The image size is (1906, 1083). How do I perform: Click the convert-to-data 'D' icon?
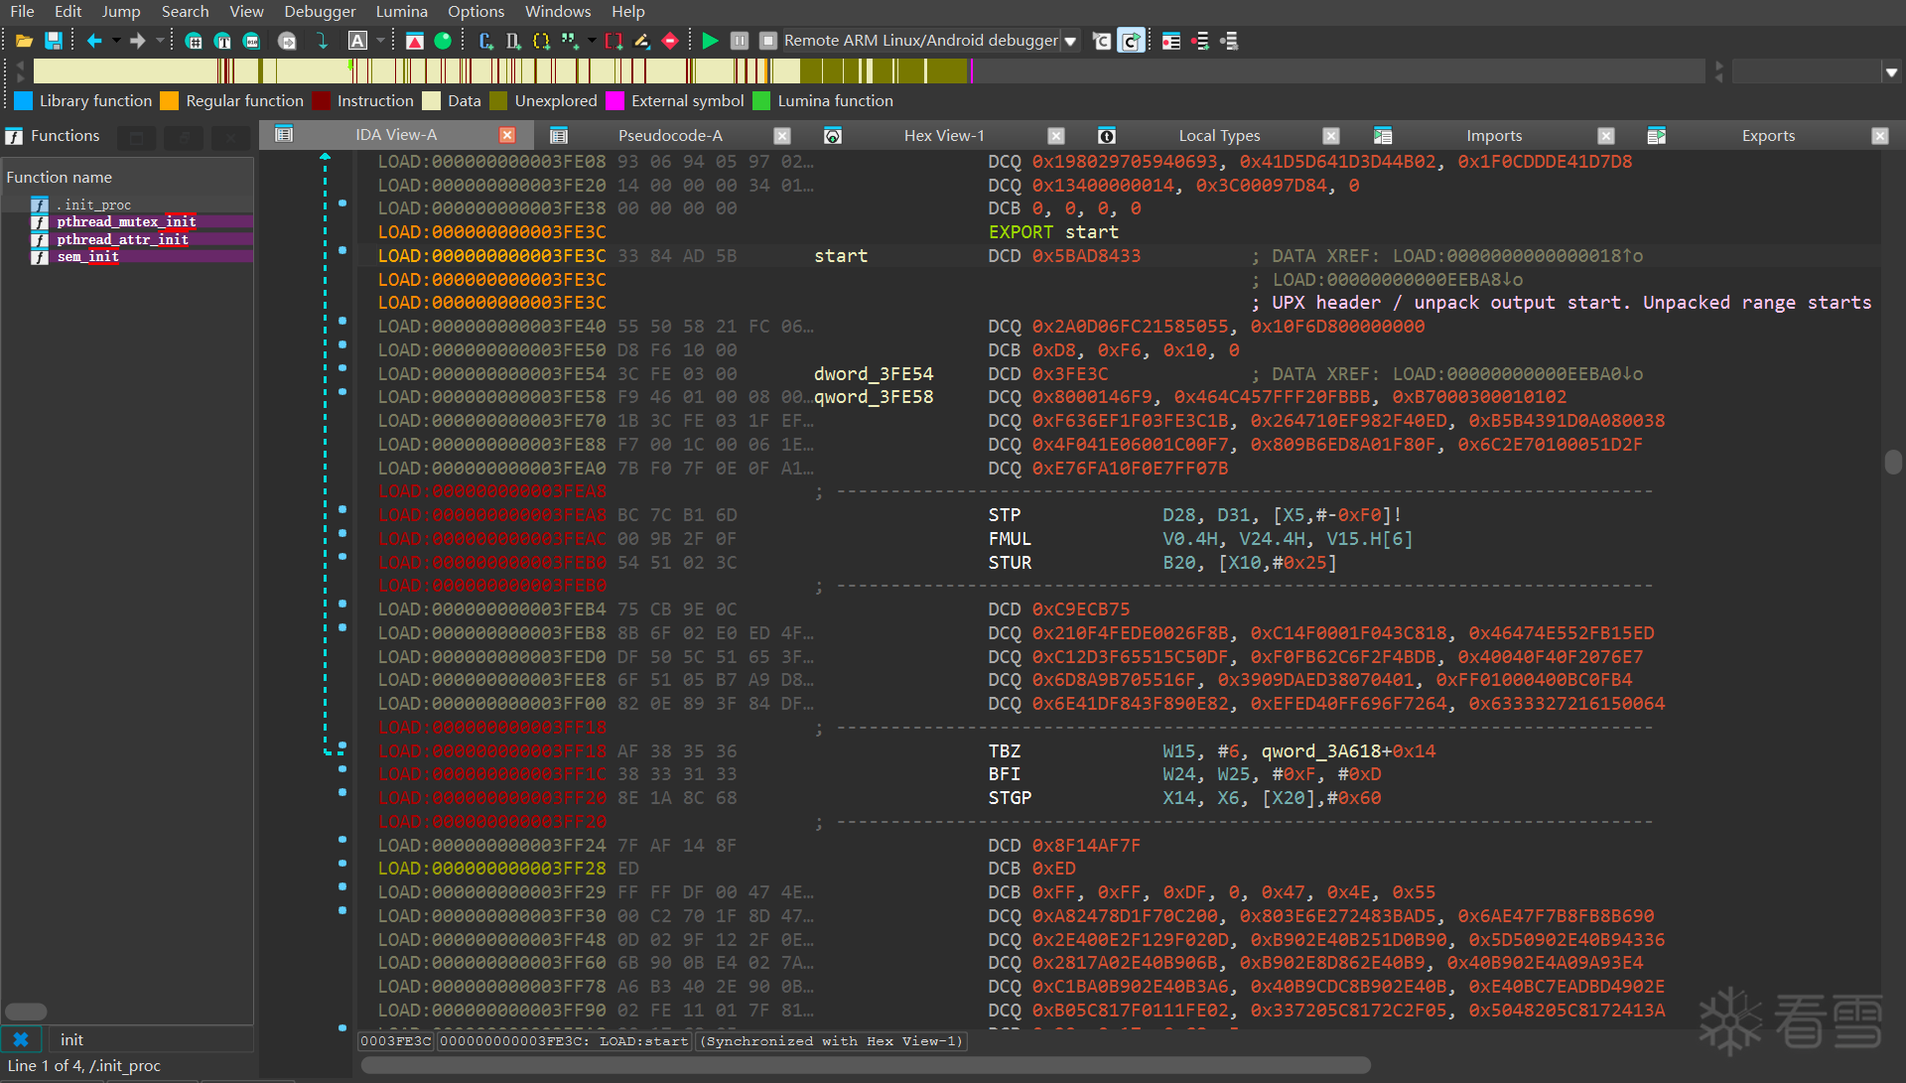point(513,41)
